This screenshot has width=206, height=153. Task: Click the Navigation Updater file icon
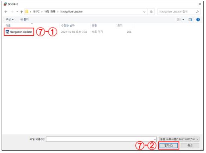coord(7,32)
